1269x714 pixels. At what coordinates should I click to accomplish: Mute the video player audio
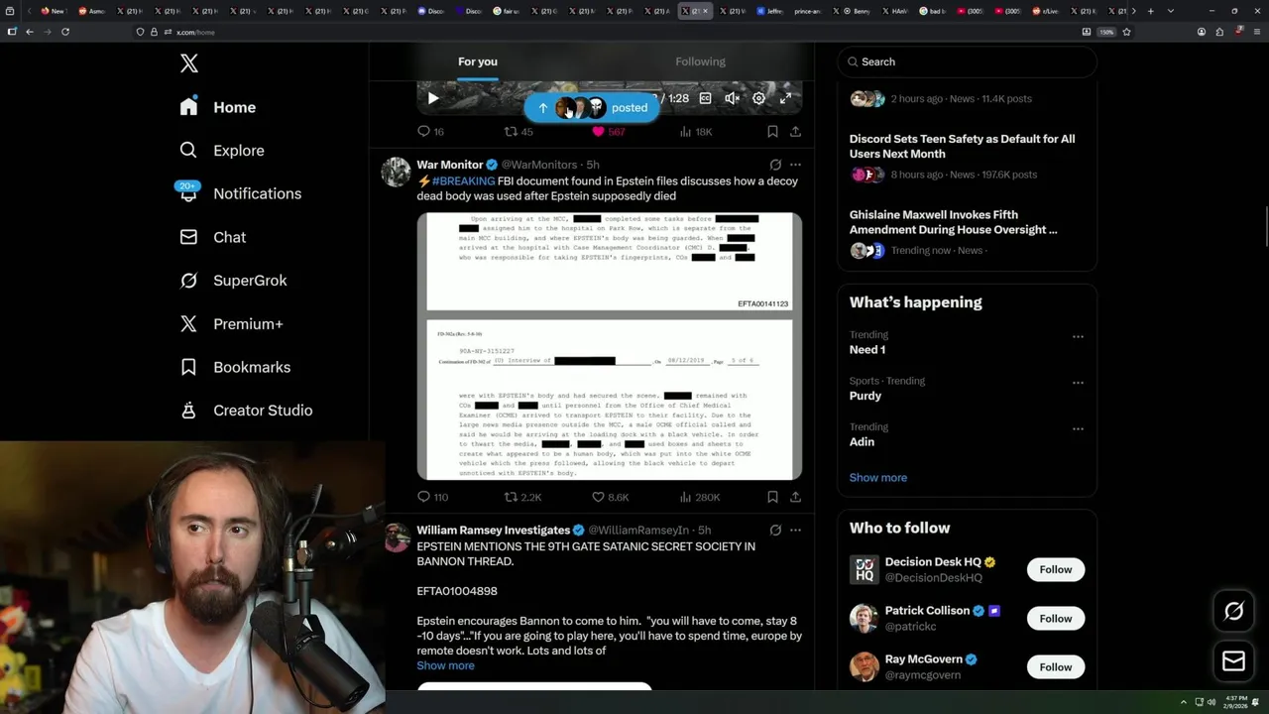pyautogui.click(x=732, y=98)
